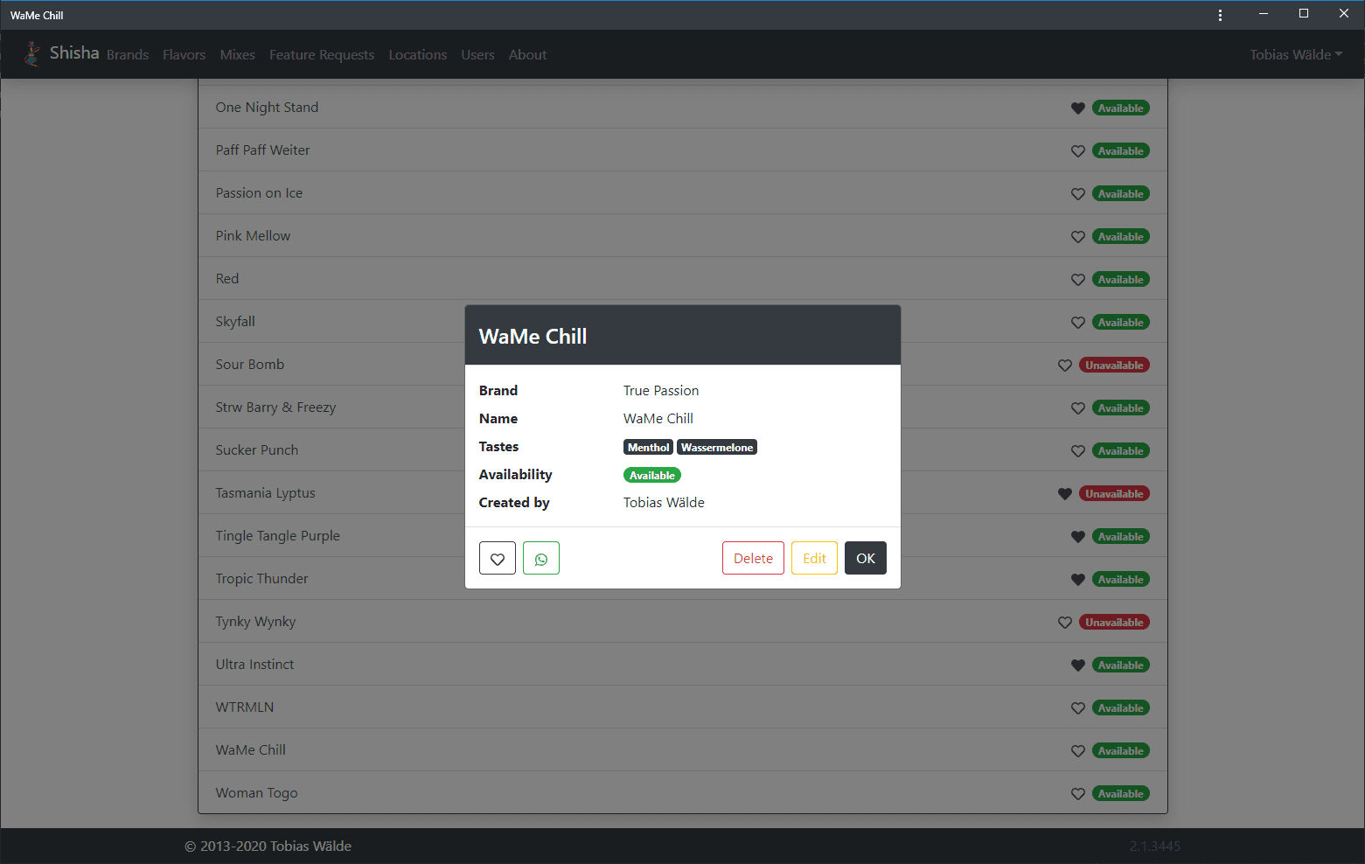Click heart icon in WTRMLN row
1365x864 pixels.
pyautogui.click(x=1078, y=708)
